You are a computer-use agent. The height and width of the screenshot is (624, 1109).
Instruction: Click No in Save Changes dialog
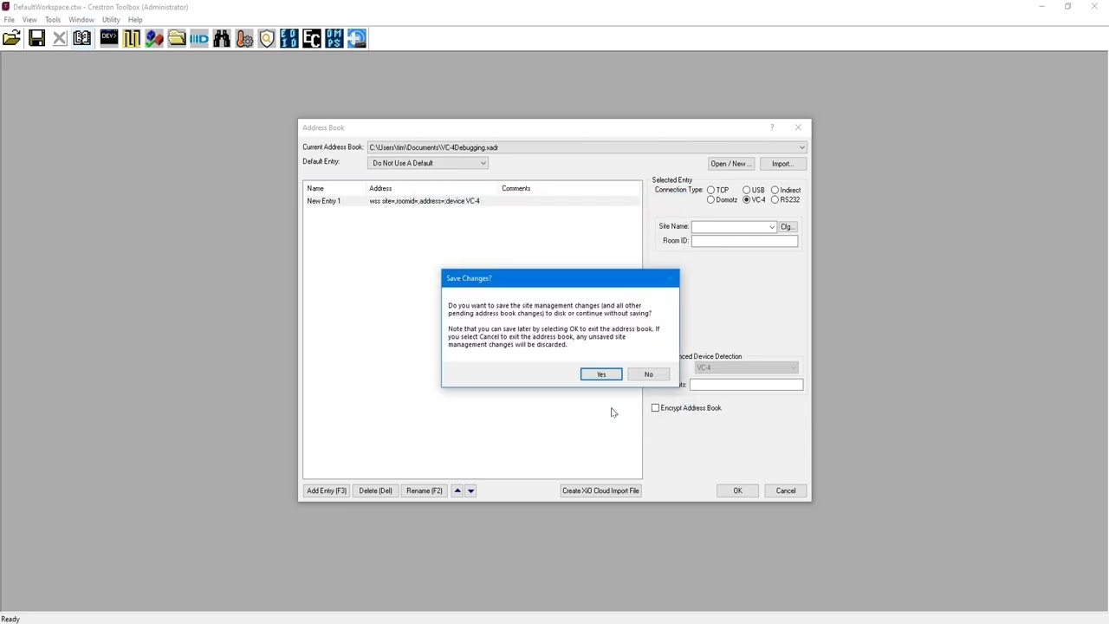648,374
